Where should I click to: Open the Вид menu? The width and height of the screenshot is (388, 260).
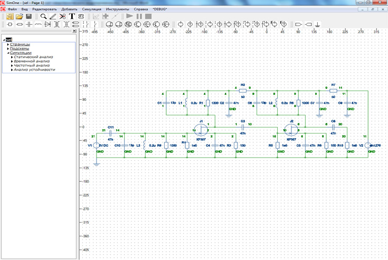(24, 9)
